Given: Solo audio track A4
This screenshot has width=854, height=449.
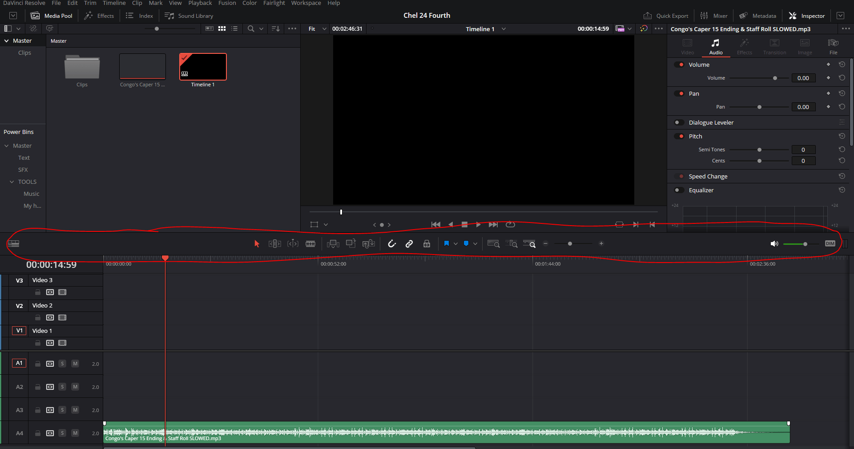Looking at the screenshot, I should click(62, 433).
